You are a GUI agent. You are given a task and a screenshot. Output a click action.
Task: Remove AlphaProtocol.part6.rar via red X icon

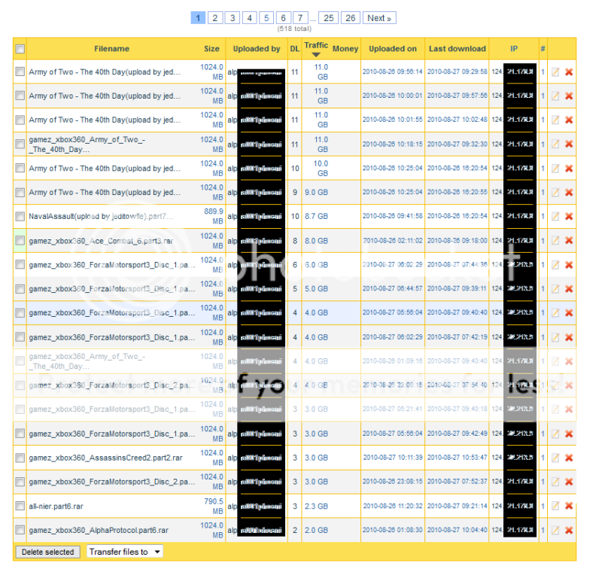click(569, 530)
